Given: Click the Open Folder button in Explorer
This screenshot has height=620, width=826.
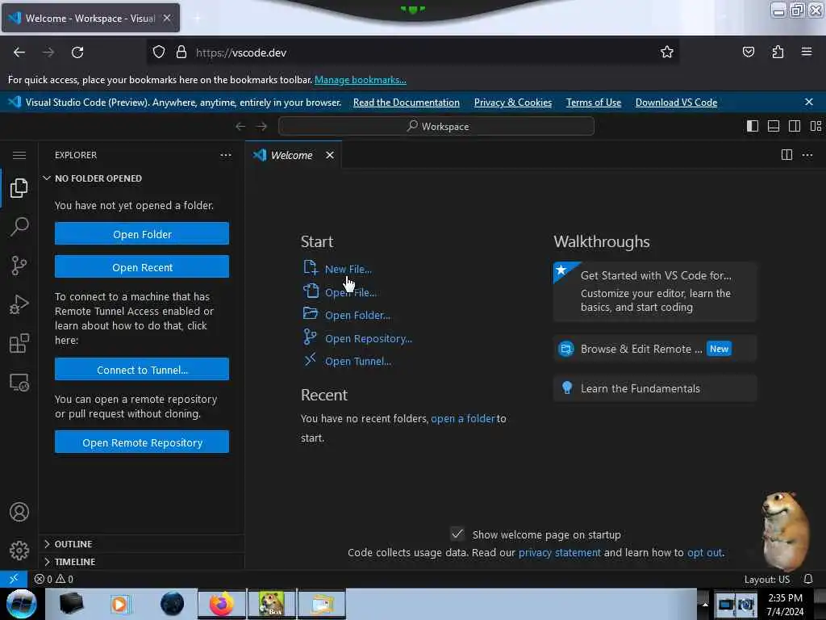Looking at the screenshot, I should pos(142,233).
